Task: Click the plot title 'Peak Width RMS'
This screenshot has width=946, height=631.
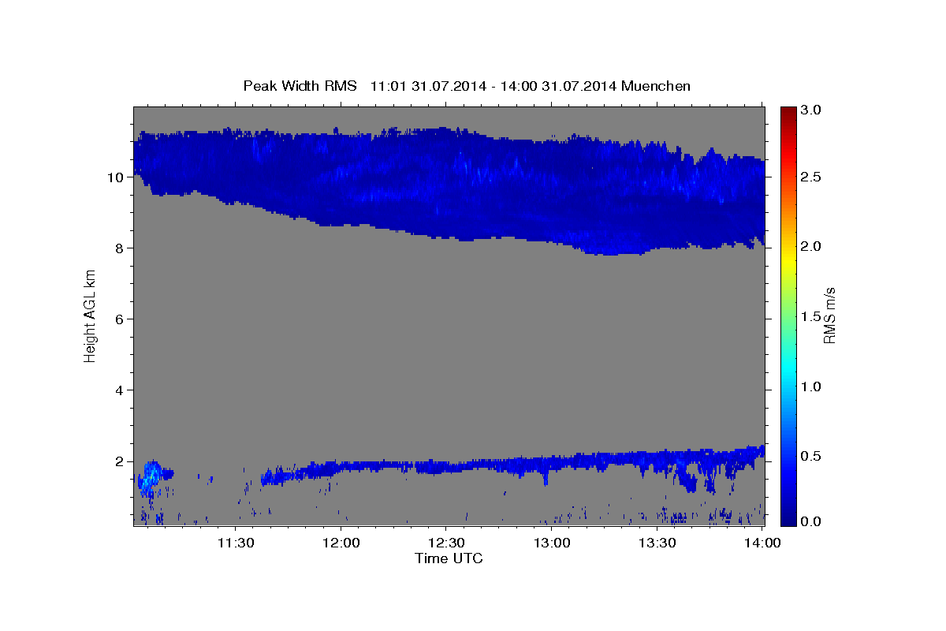Action: tap(300, 86)
